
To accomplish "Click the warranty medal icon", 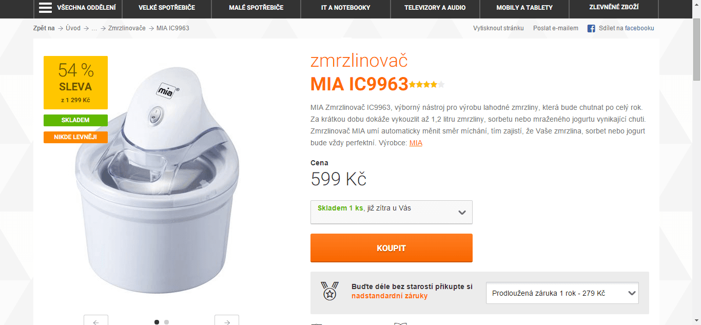I will [329, 291].
